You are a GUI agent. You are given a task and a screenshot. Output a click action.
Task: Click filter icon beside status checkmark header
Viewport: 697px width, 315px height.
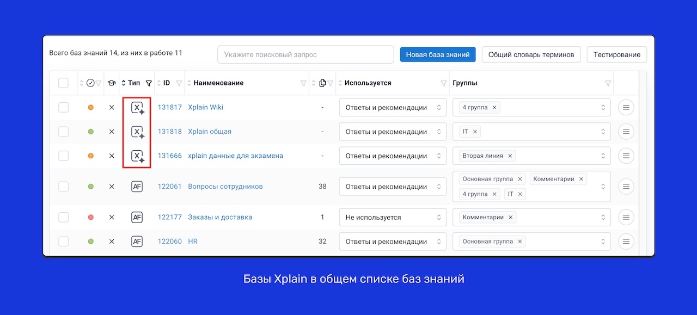click(99, 83)
